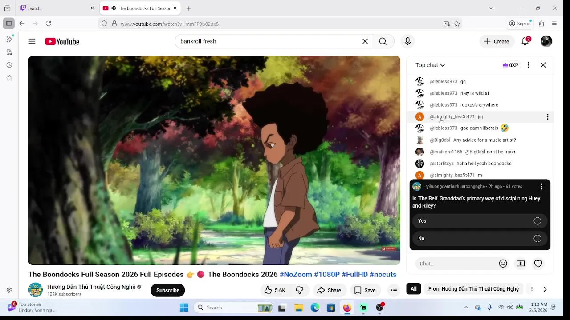Open Super Chat dollar icon
Screen dimensions: 570x320
[x=521, y=264]
